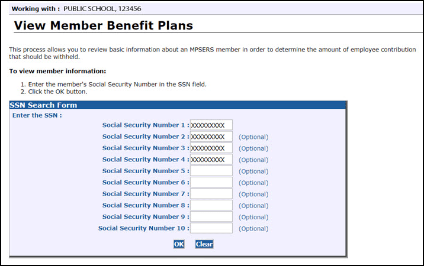The height and width of the screenshot is (266, 424).
Task: Select the Social Security Number 2 field
Action: pos(211,137)
